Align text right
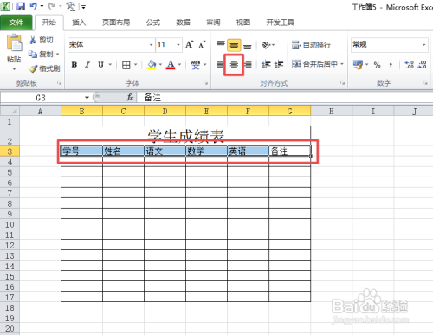Viewport: 433px width, 335px height. coord(248,64)
